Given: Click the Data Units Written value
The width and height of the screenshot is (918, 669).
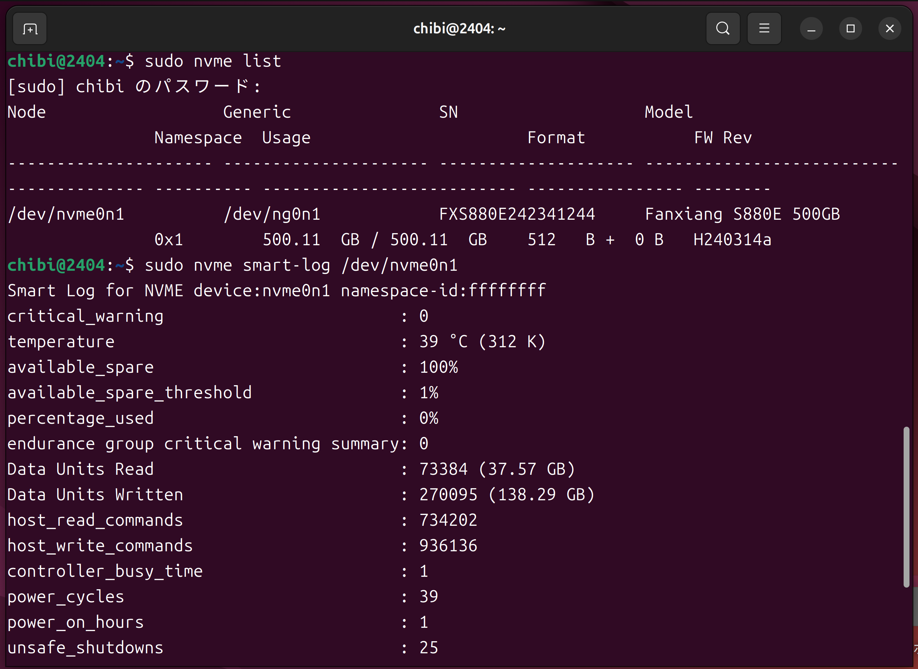Looking at the screenshot, I should (x=507, y=495).
